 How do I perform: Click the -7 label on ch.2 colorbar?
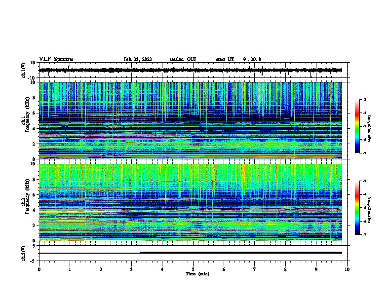tap(364, 234)
